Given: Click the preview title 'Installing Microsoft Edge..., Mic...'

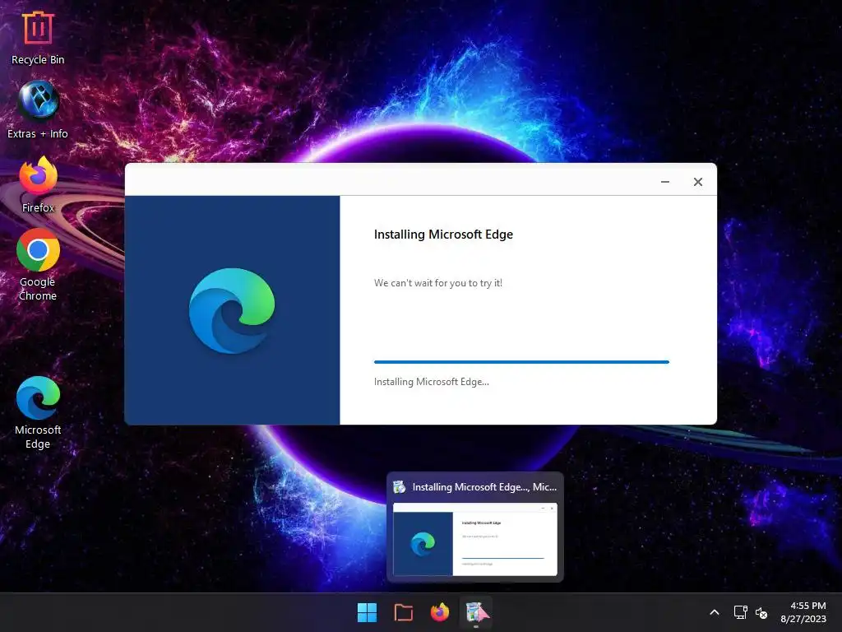Looking at the screenshot, I should pos(484,487).
